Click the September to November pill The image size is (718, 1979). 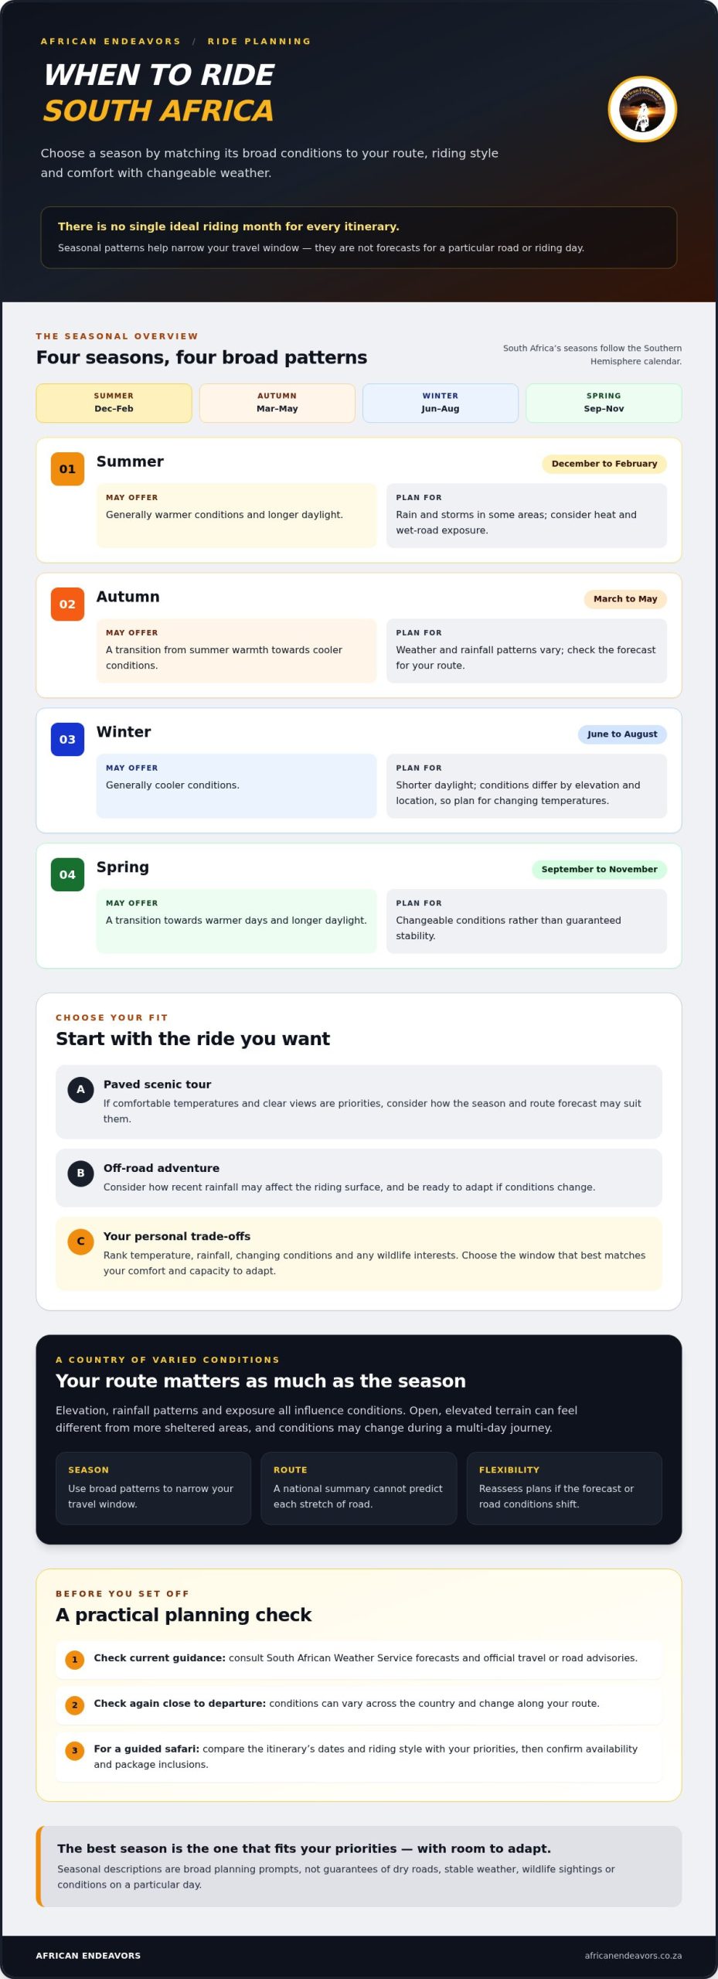(x=599, y=870)
